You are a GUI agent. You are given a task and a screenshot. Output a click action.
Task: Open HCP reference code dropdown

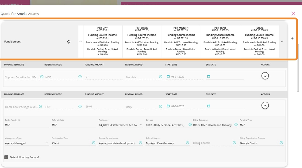pos(80,106)
